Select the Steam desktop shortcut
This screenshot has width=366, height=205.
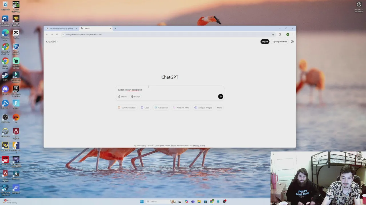click(x=5, y=76)
